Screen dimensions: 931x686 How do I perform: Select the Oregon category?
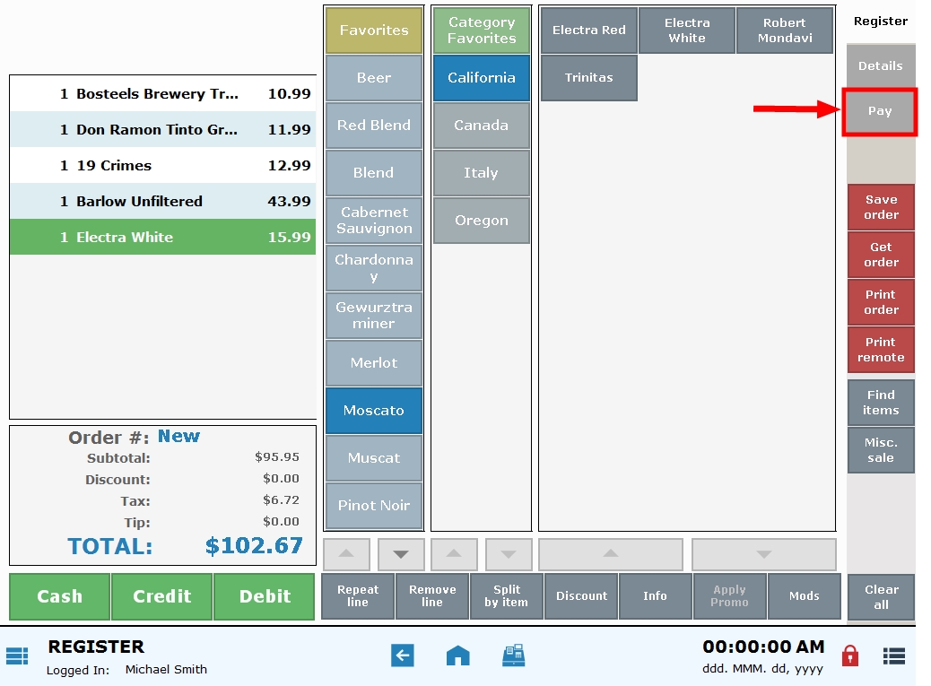point(482,221)
